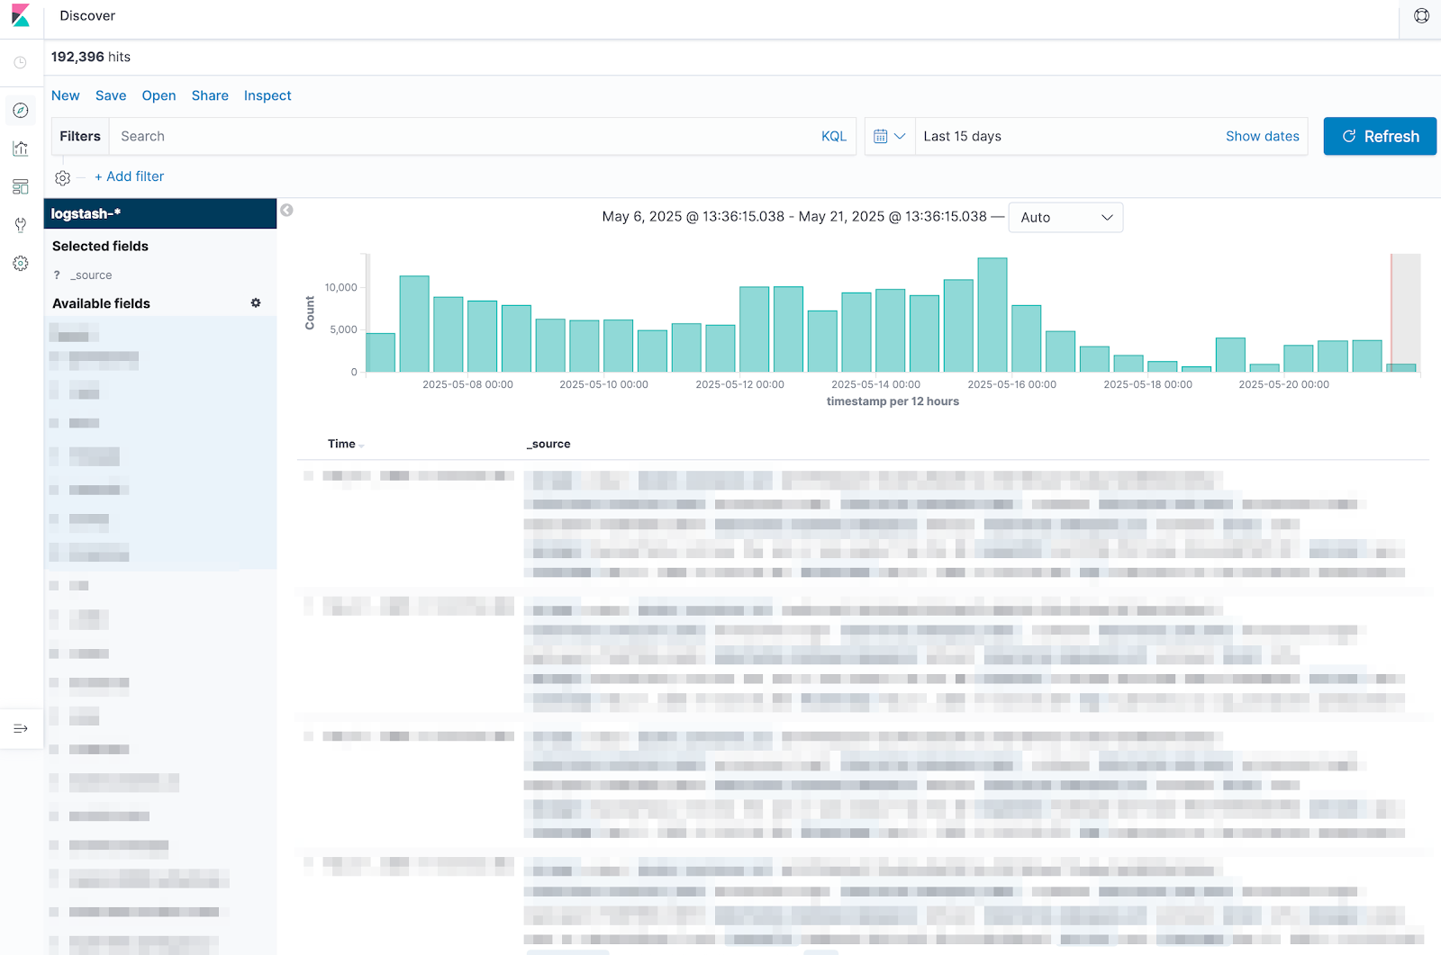Screen dimensions: 1441x955
Task: Open the Auto interval dropdown
Action: pos(1065,218)
